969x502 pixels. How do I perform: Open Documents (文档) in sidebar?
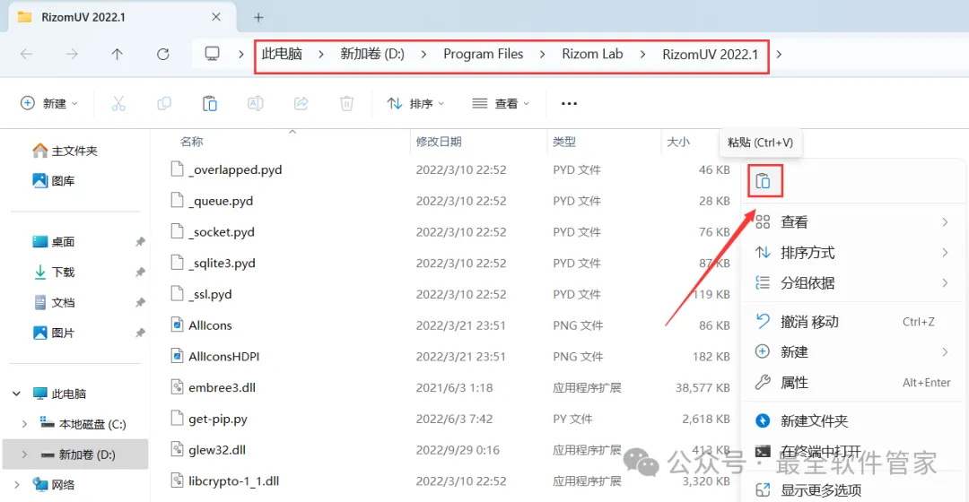53,303
